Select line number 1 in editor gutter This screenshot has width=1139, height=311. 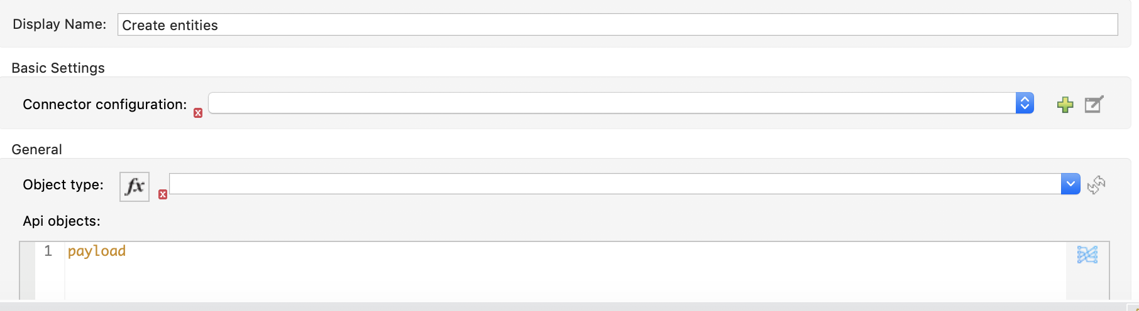click(48, 251)
